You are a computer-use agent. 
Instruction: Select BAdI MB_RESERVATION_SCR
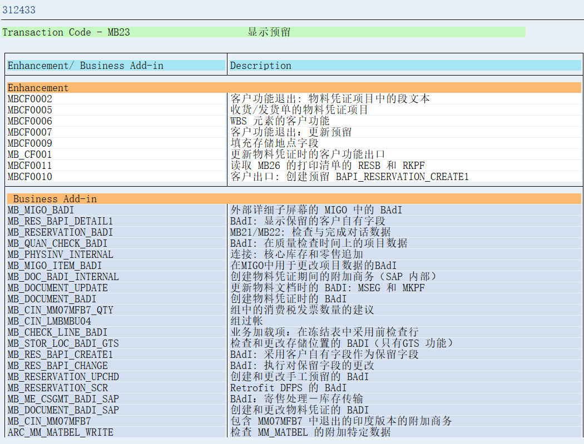point(57,388)
